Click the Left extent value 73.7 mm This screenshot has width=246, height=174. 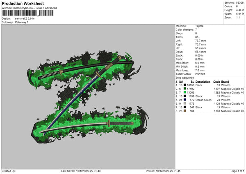(200, 41)
